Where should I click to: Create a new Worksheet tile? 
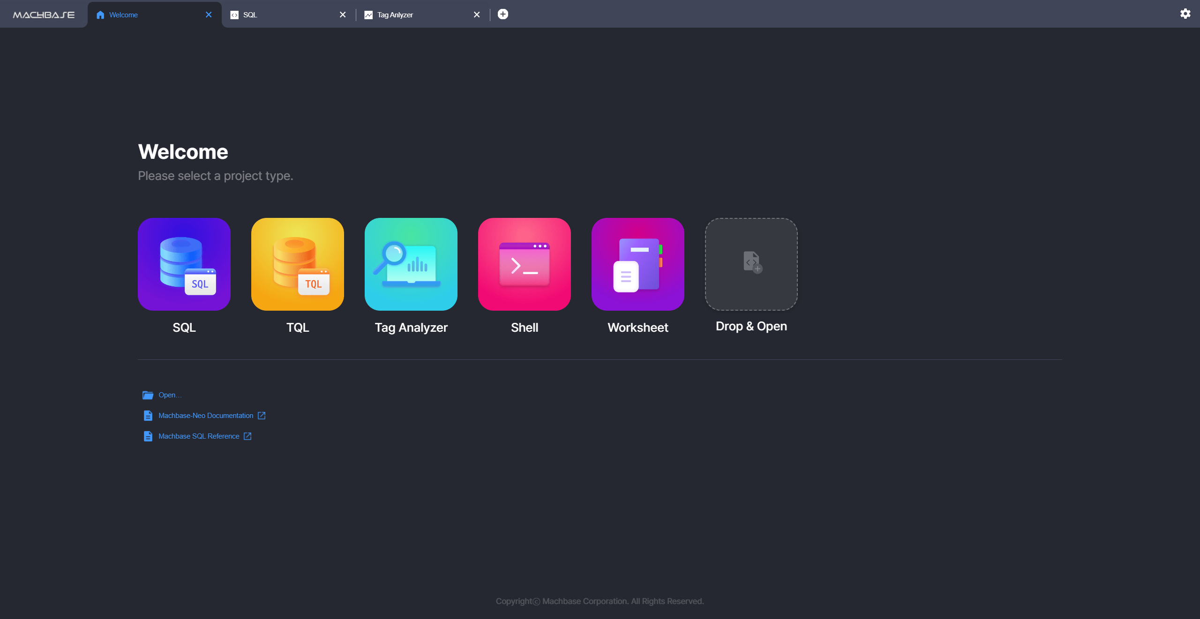pyautogui.click(x=638, y=264)
